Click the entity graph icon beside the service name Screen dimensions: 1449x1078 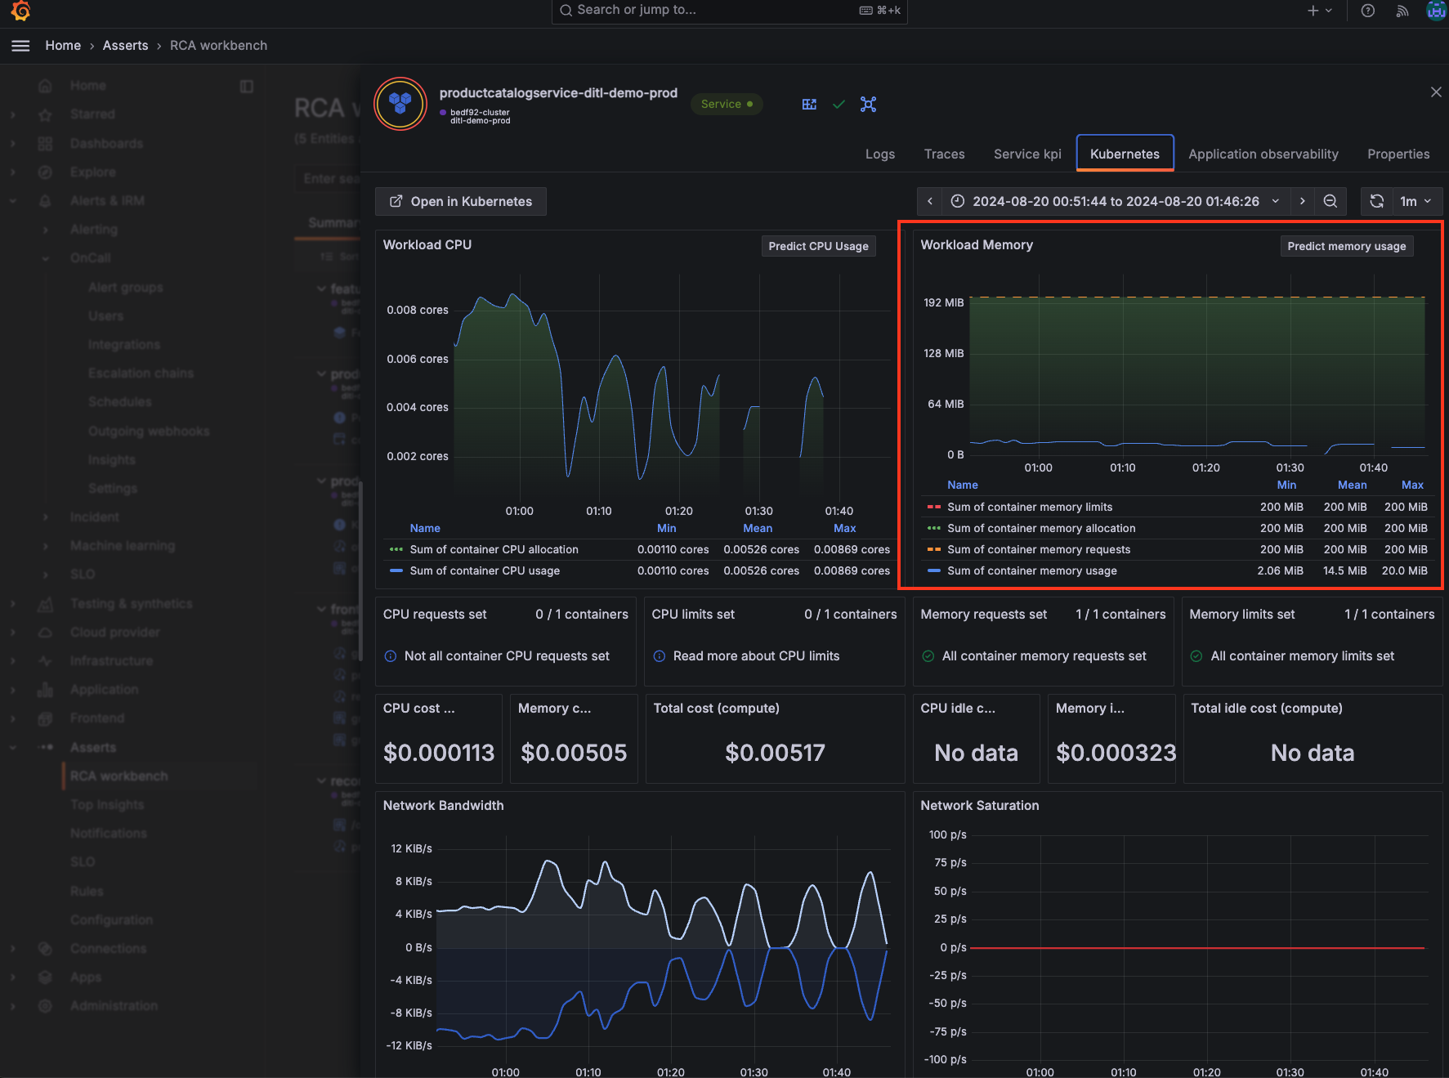point(868,105)
